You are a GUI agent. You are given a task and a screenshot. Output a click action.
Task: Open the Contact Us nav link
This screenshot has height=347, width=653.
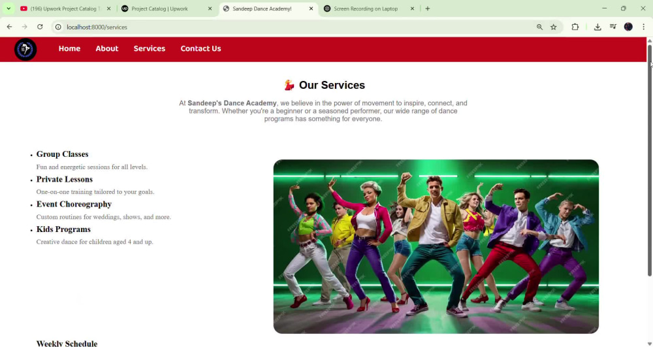200,49
